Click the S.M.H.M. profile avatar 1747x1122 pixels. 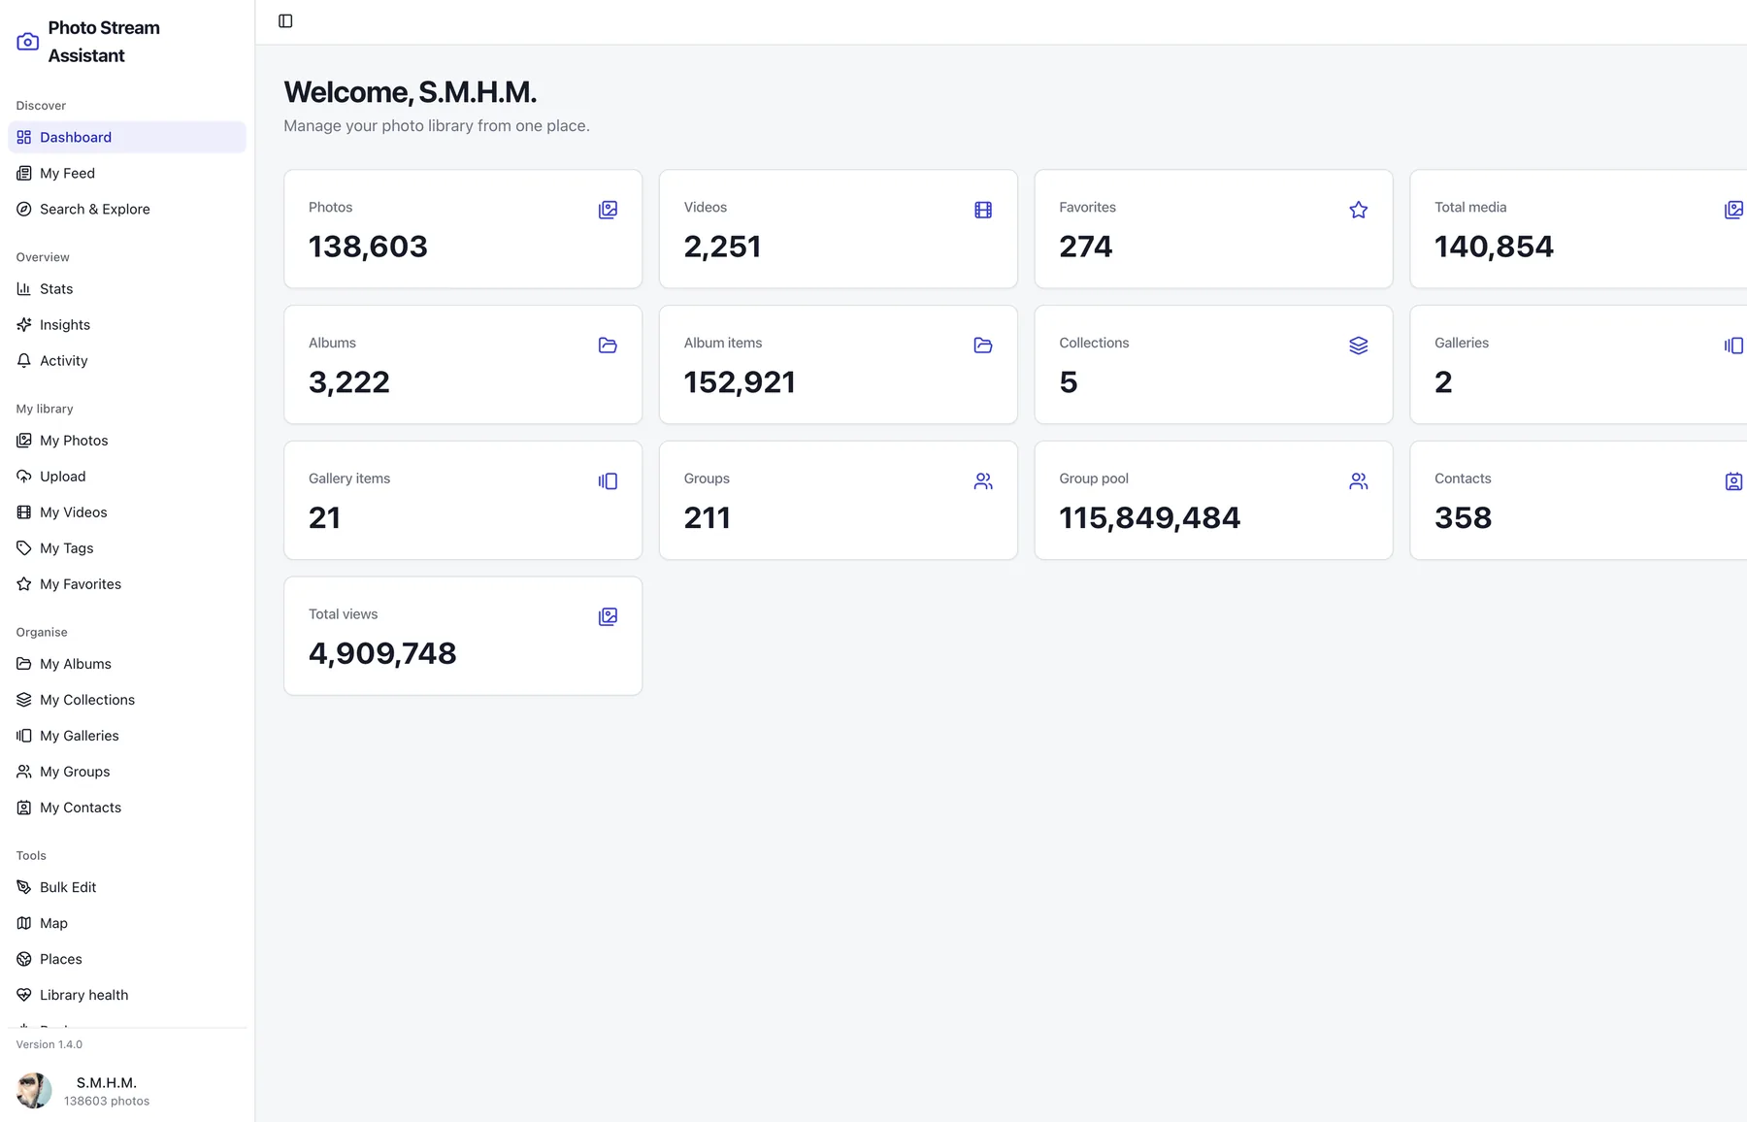tap(34, 1091)
